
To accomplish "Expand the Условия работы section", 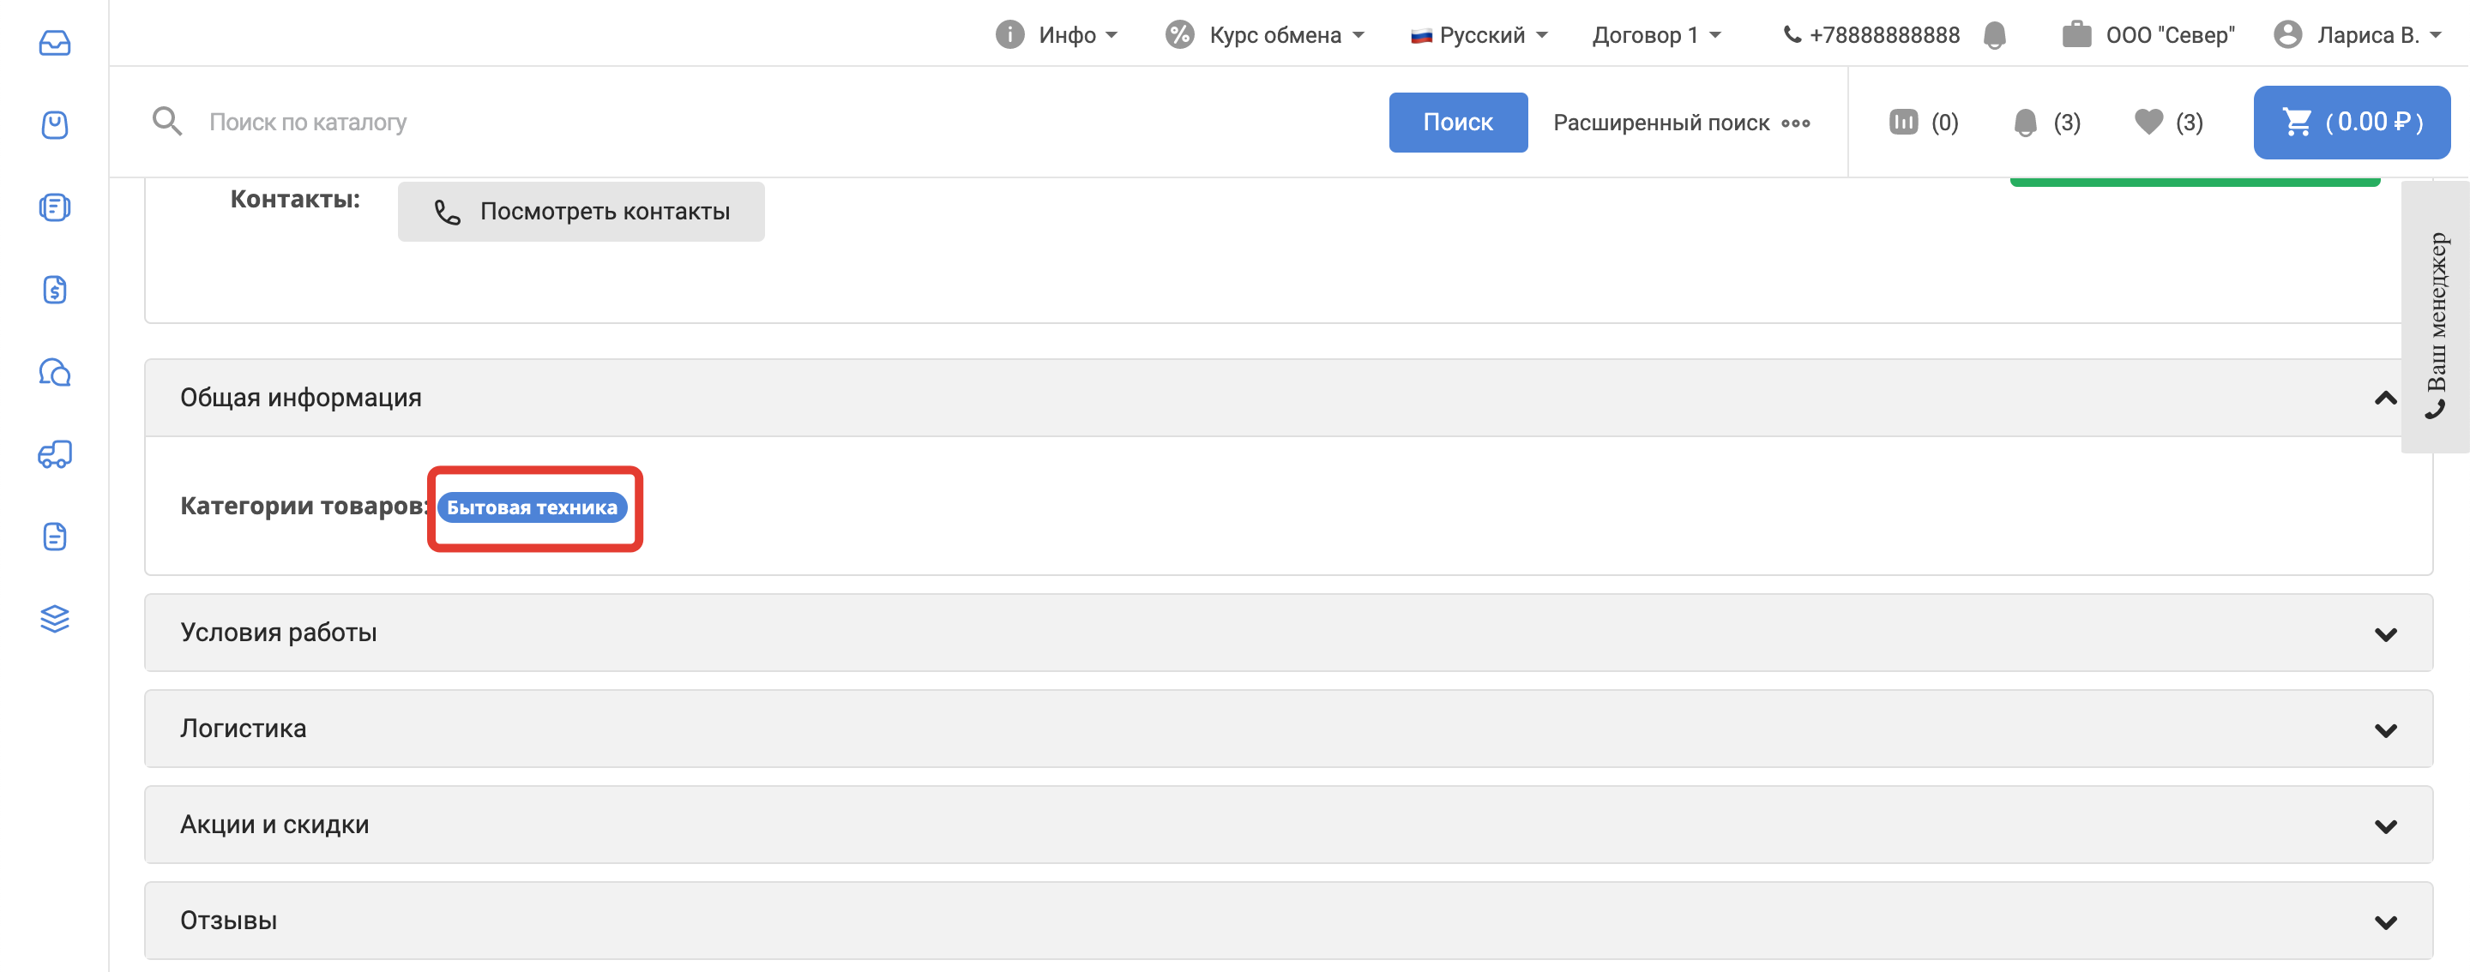I will point(2384,633).
